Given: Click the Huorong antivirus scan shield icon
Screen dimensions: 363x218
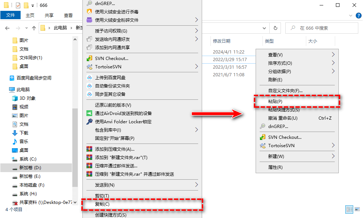Looking at the screenshot, I should pos(89,12).
